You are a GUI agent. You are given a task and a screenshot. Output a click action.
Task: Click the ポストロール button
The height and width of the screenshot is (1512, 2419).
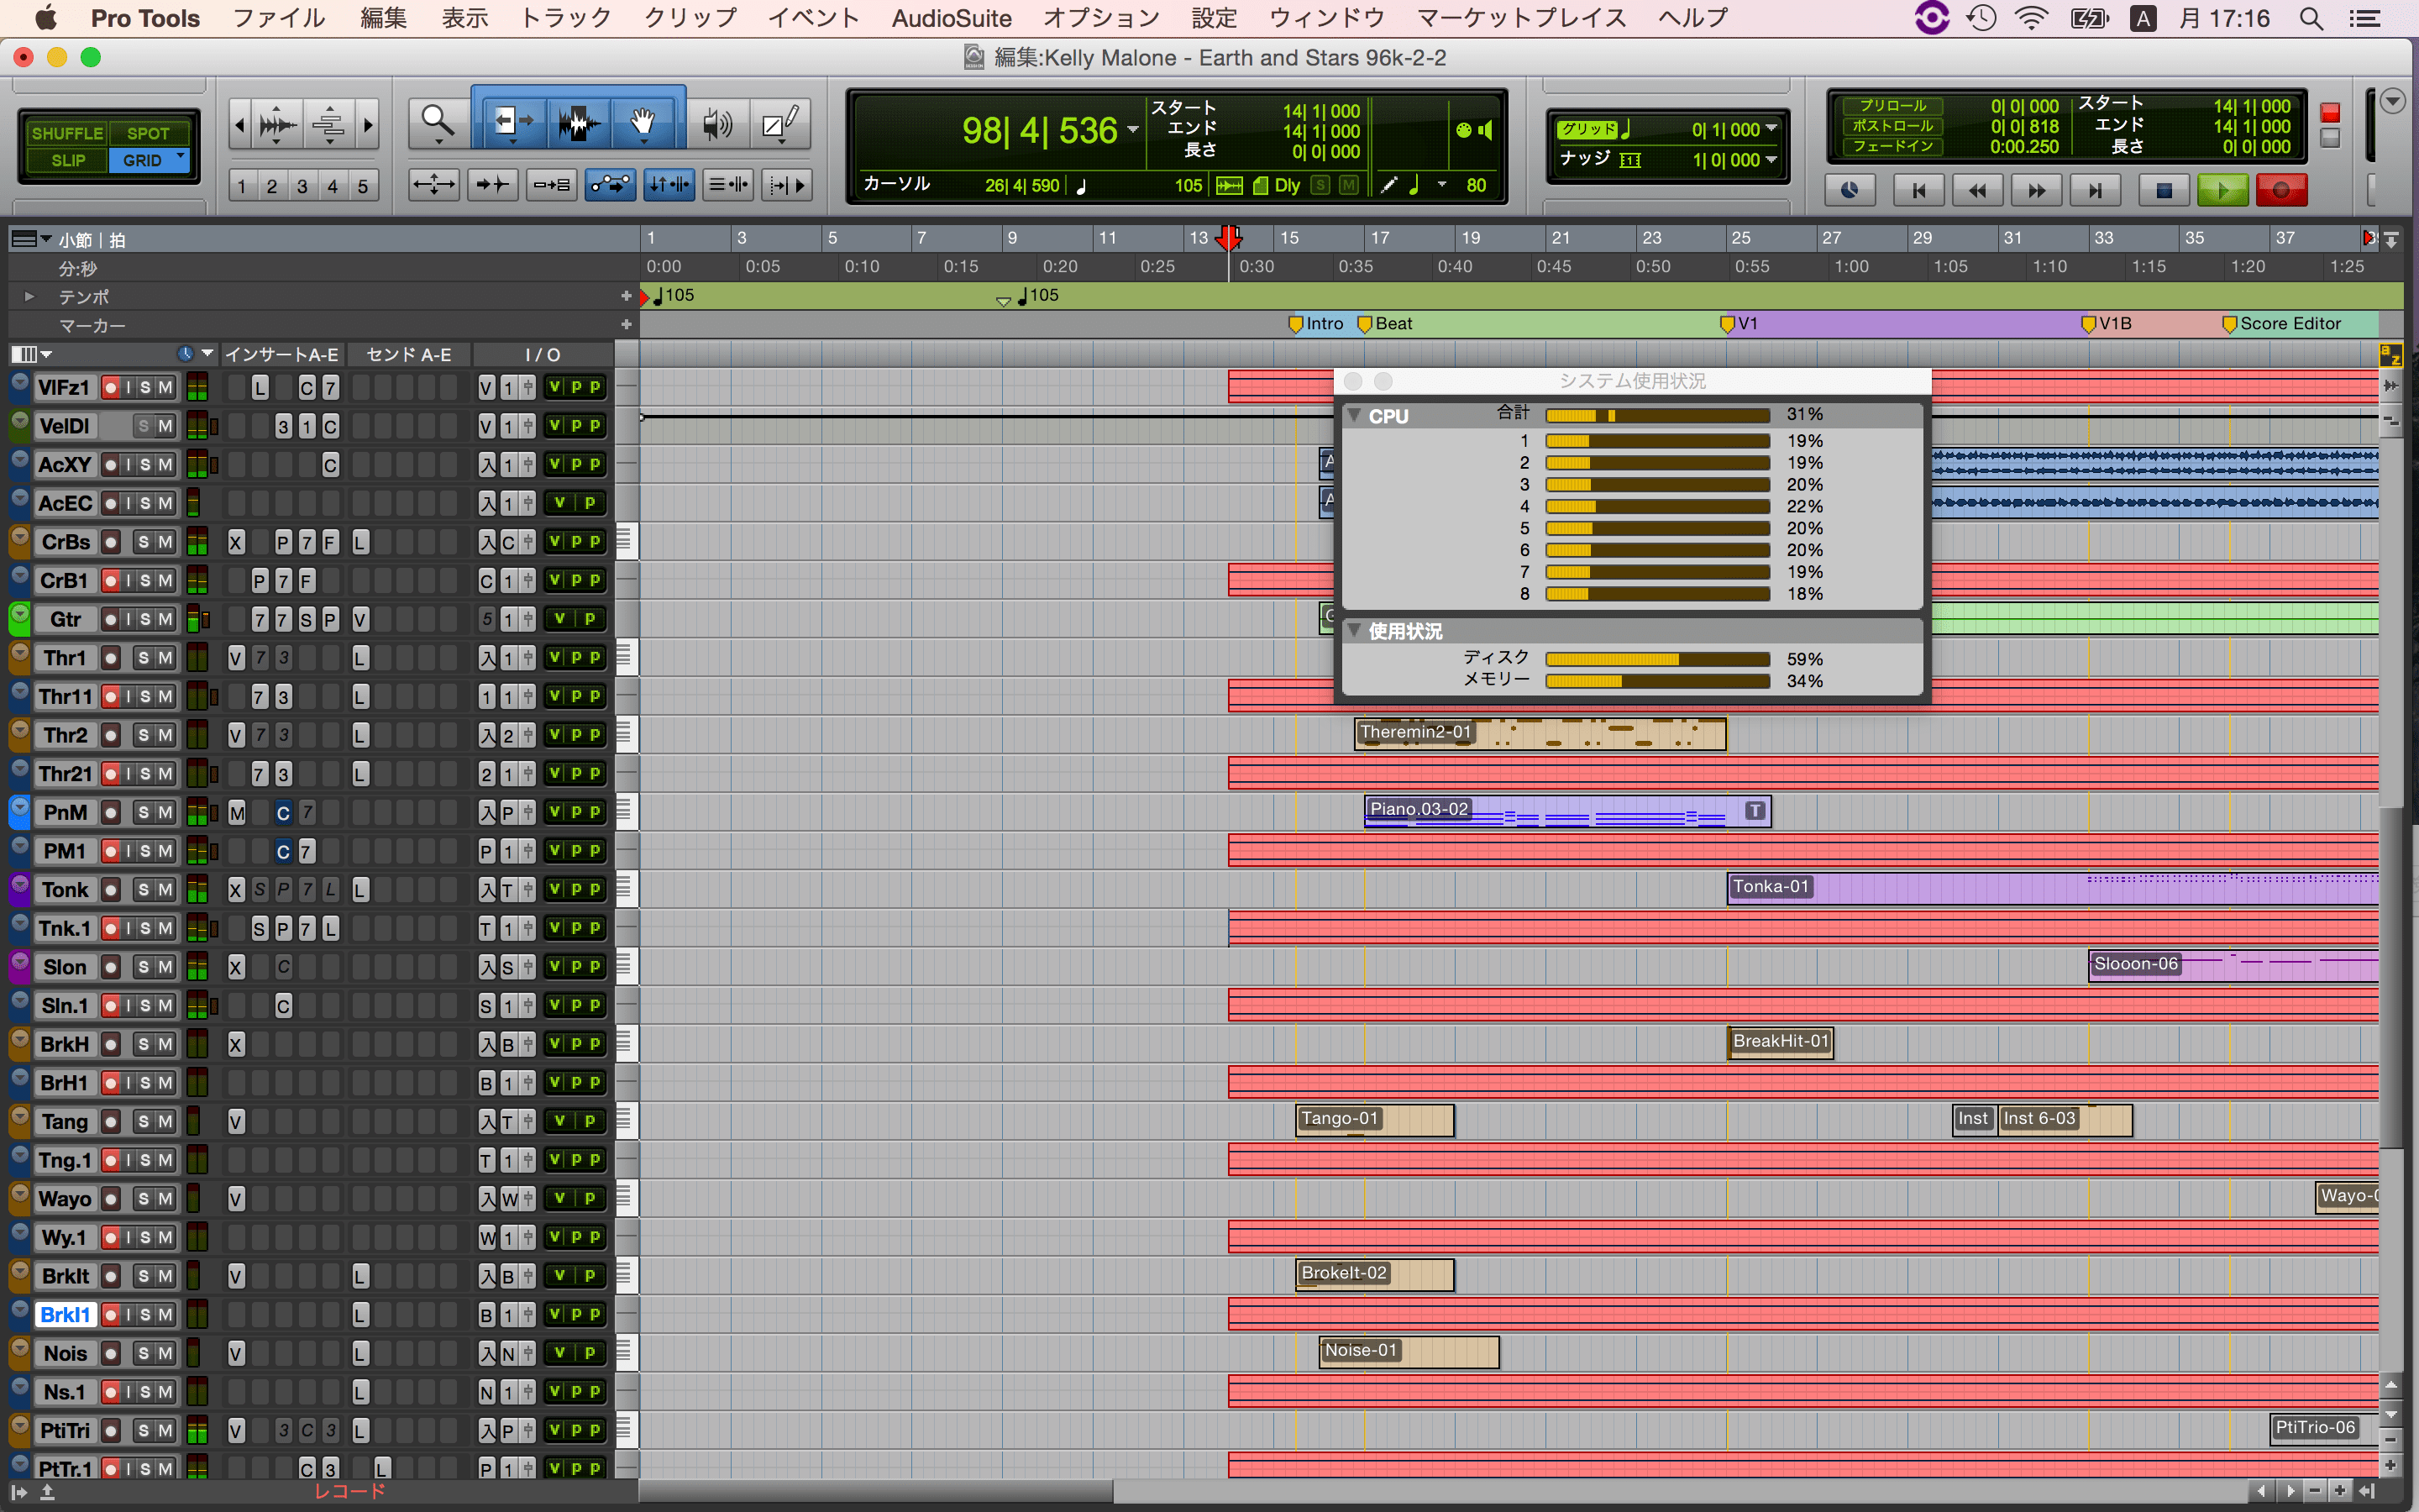1892,126
